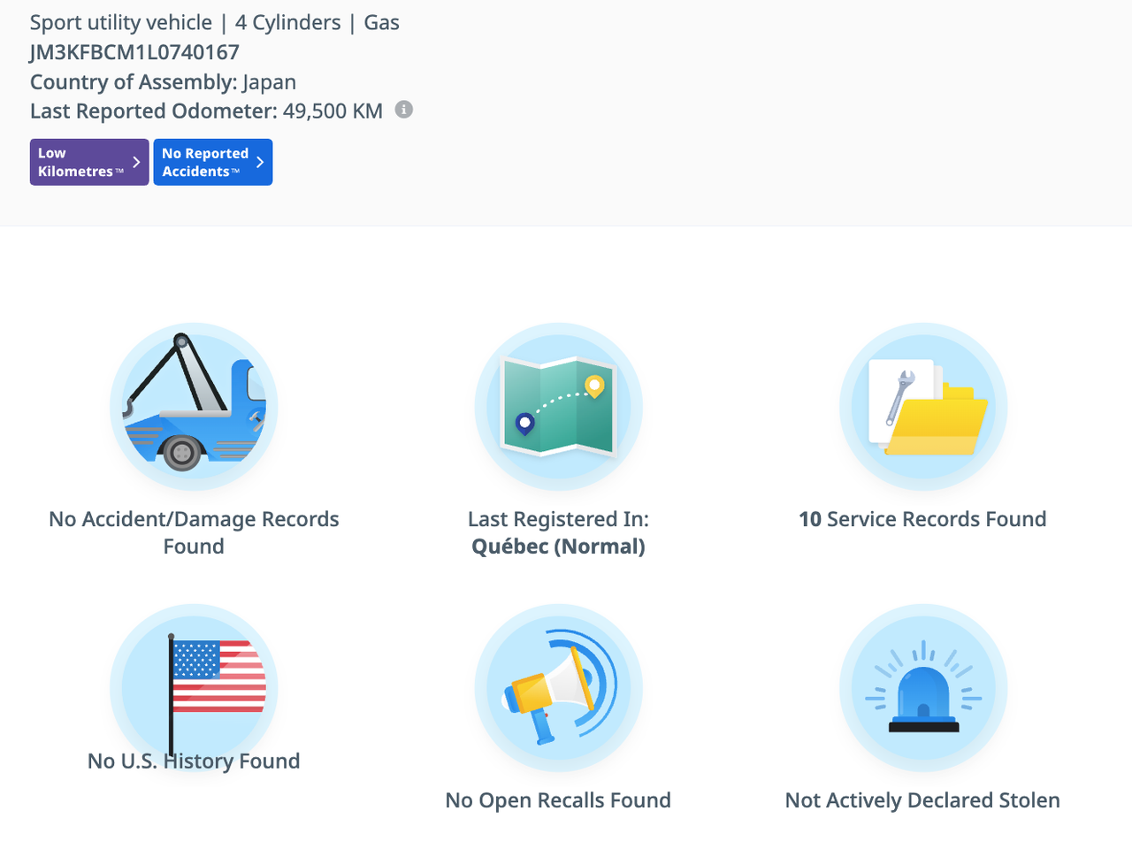This screenshot has width=1132, height=849.
Task: Expand the Low Kilometres badge chevron
Action: click(136, 162)
